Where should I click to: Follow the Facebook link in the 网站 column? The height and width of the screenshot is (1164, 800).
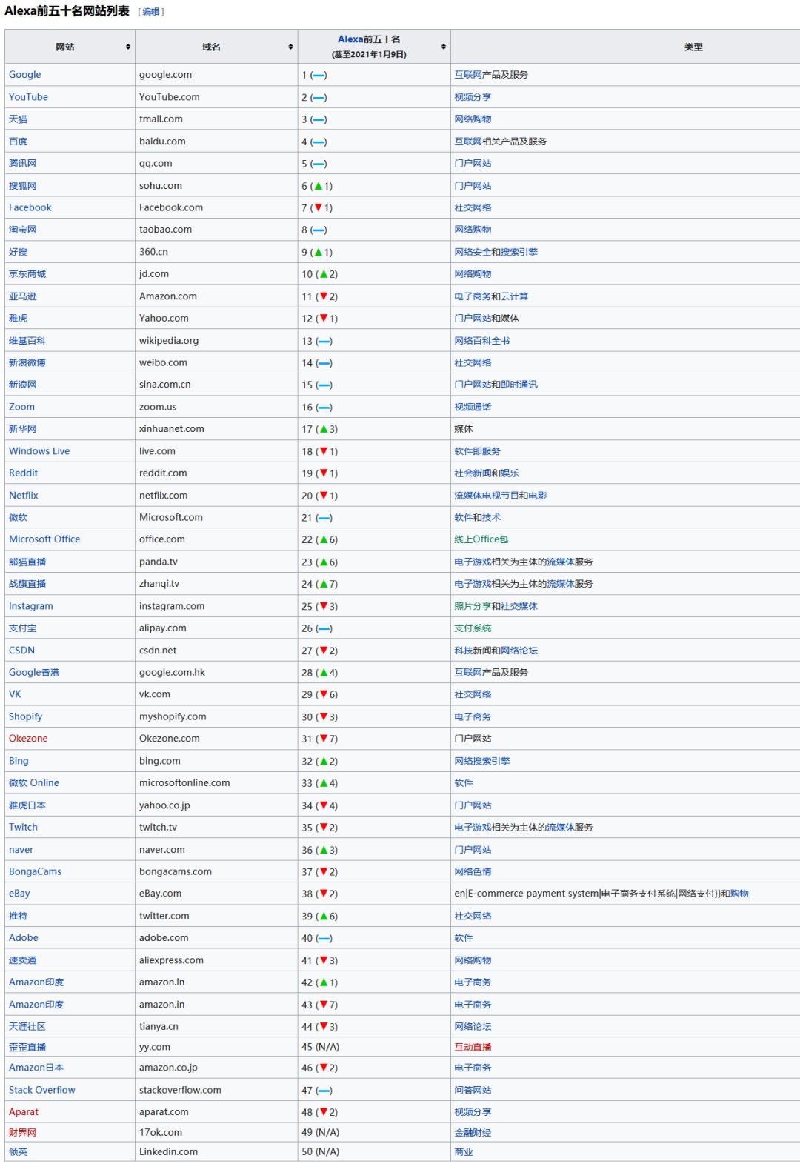point(30,207)
